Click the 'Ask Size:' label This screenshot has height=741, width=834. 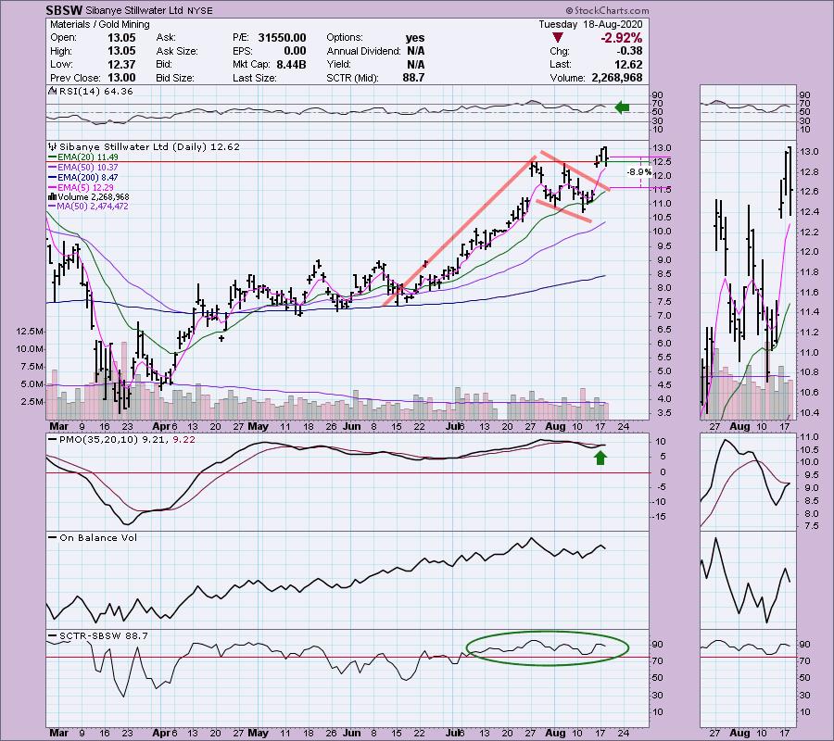[x=177, y=51]
